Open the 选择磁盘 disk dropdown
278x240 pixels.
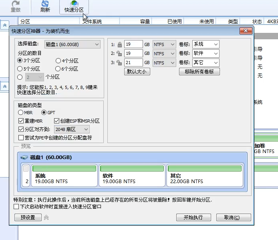pyautogui.click(x=73, y=44)
